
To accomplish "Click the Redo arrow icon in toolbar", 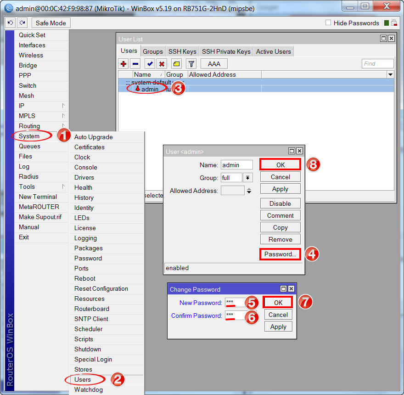I will [x=22, y=23].
